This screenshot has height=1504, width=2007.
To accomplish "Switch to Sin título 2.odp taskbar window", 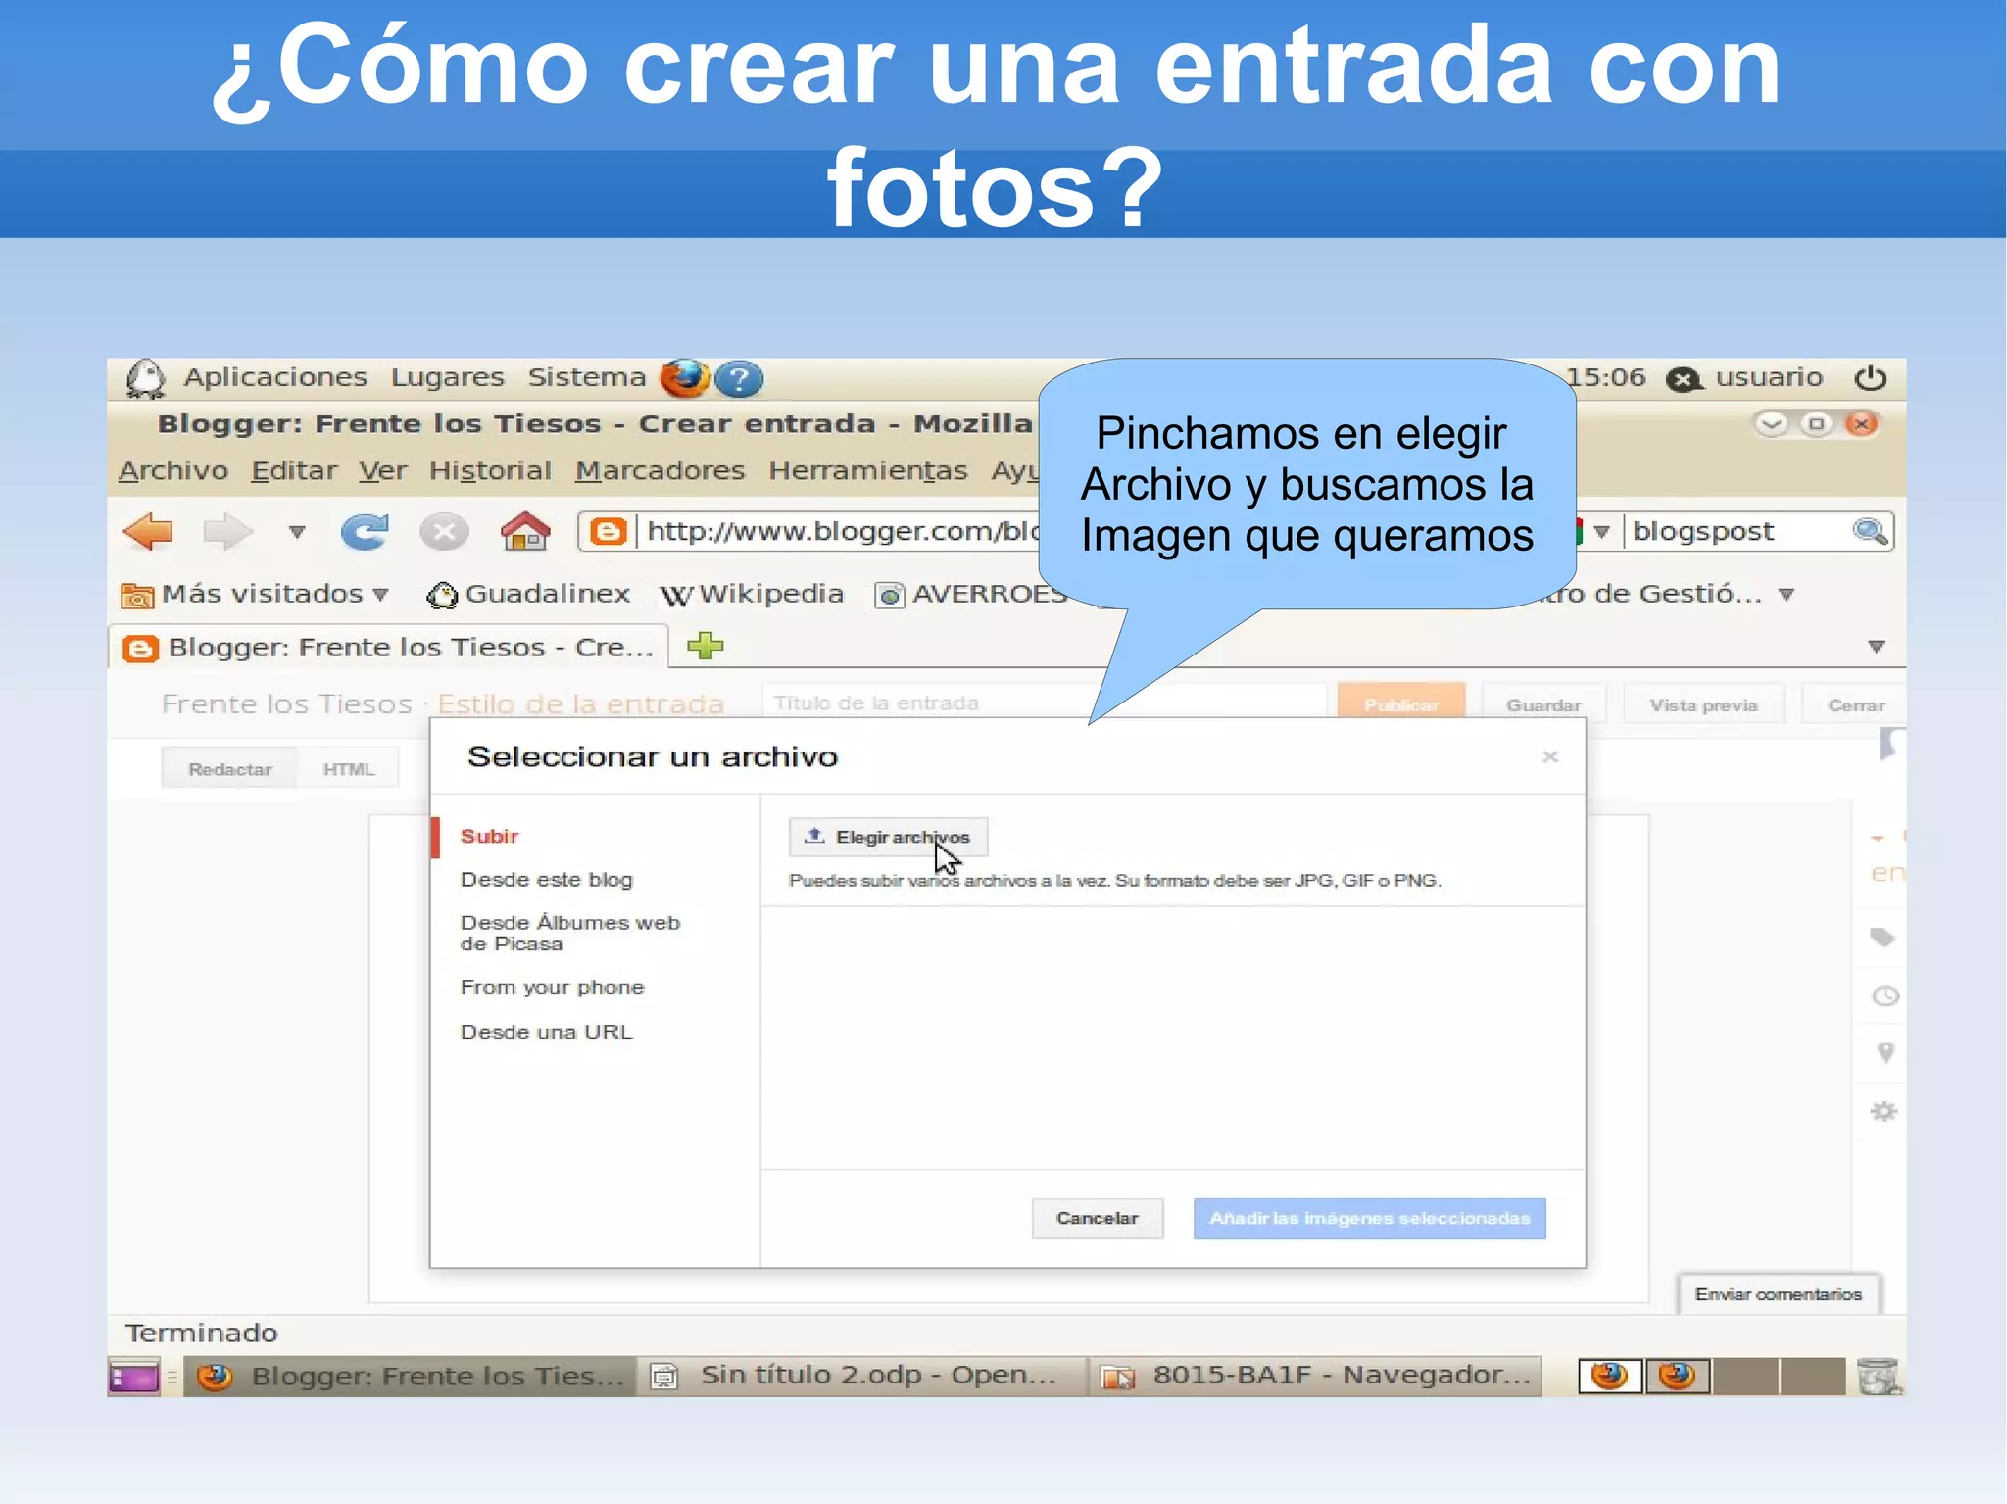I will point(860,1376).
